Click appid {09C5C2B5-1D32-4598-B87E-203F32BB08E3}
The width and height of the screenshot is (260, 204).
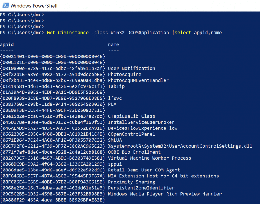(x=53, y=194)
